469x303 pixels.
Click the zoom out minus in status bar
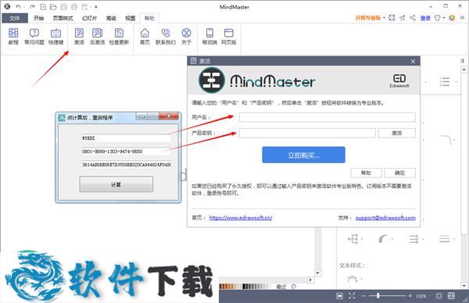point(363,296)
